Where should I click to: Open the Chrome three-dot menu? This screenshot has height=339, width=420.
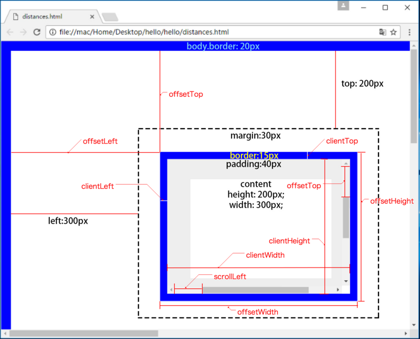tap(409, 32)
